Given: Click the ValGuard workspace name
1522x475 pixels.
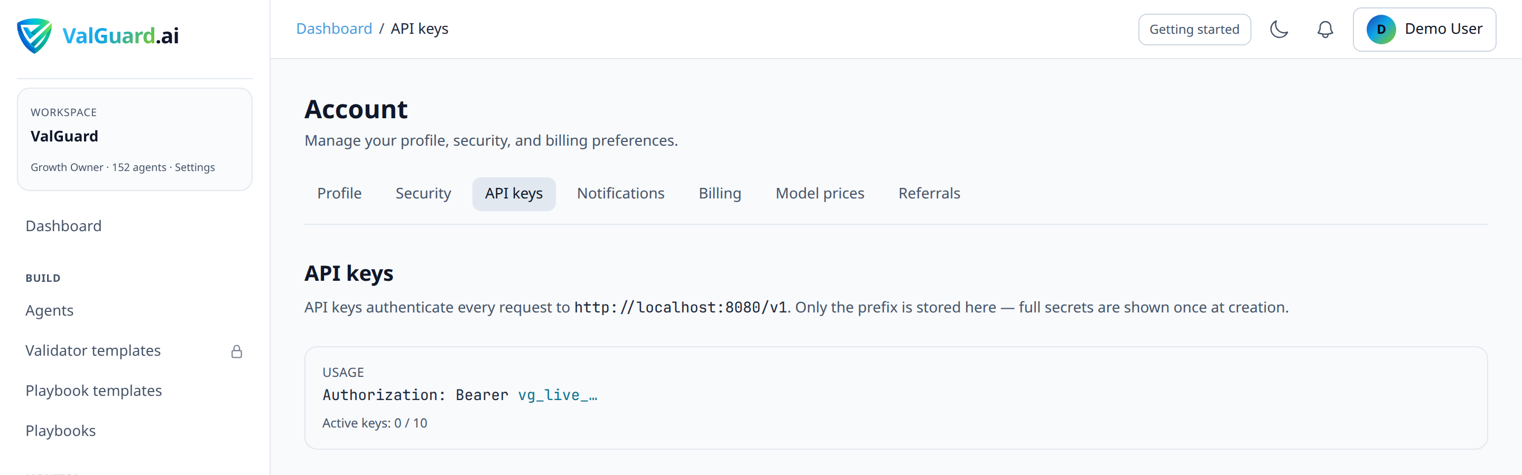Looking at the screenshot, I should [64, 136].
